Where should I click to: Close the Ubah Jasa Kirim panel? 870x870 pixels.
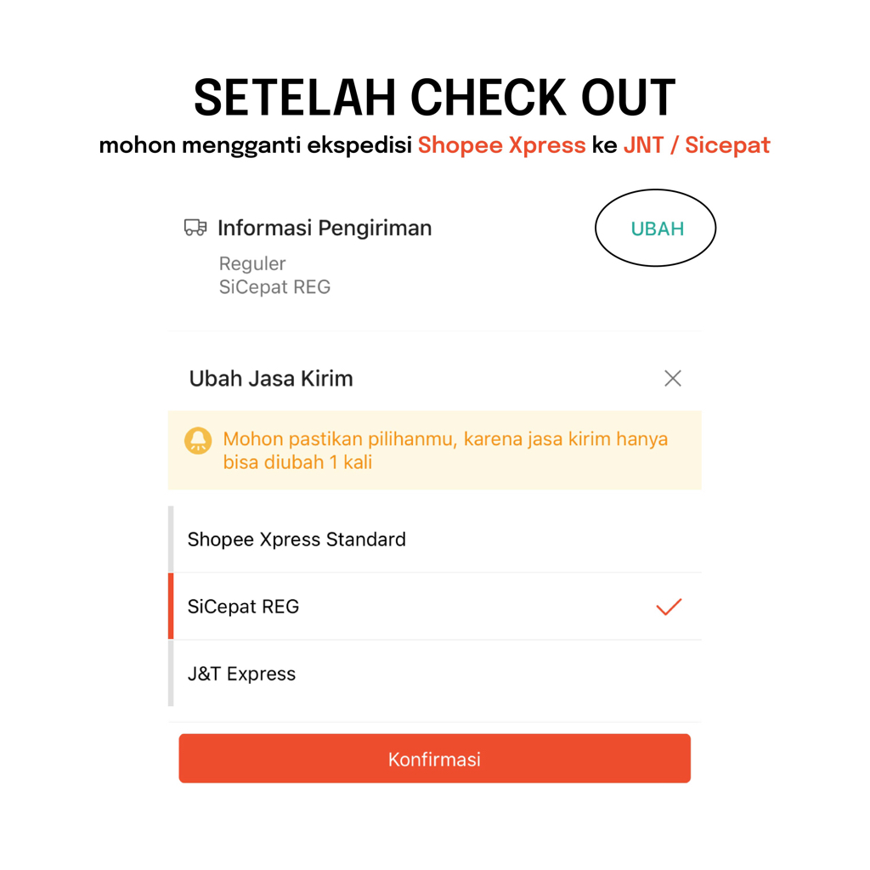(673, 378)
